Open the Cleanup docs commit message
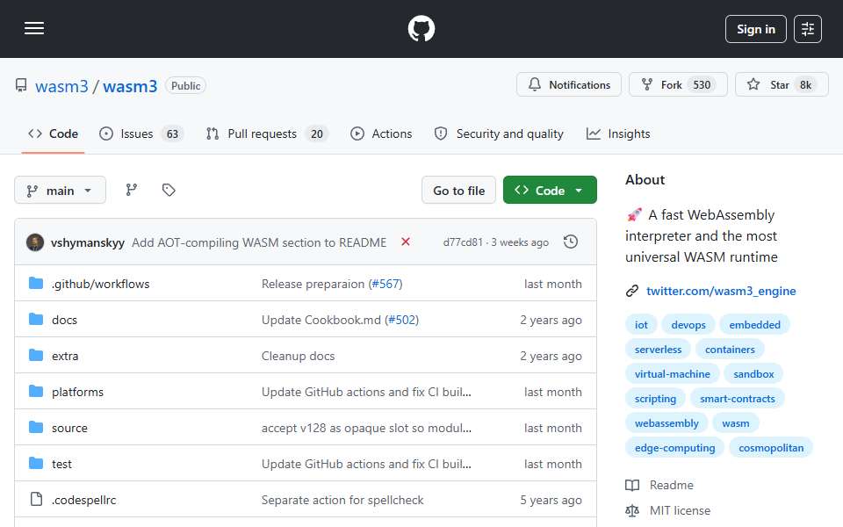This screenshot has height=527, width=843. coord(298,356)
